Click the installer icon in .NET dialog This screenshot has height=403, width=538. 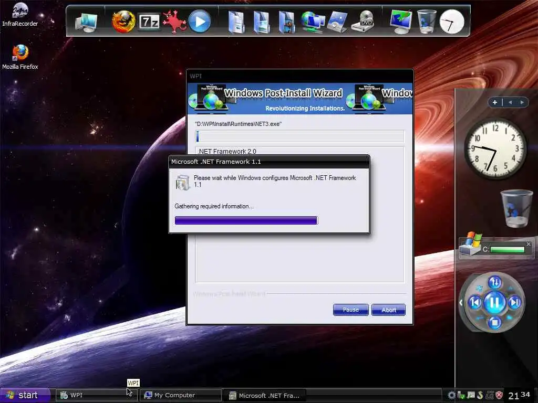182,182
